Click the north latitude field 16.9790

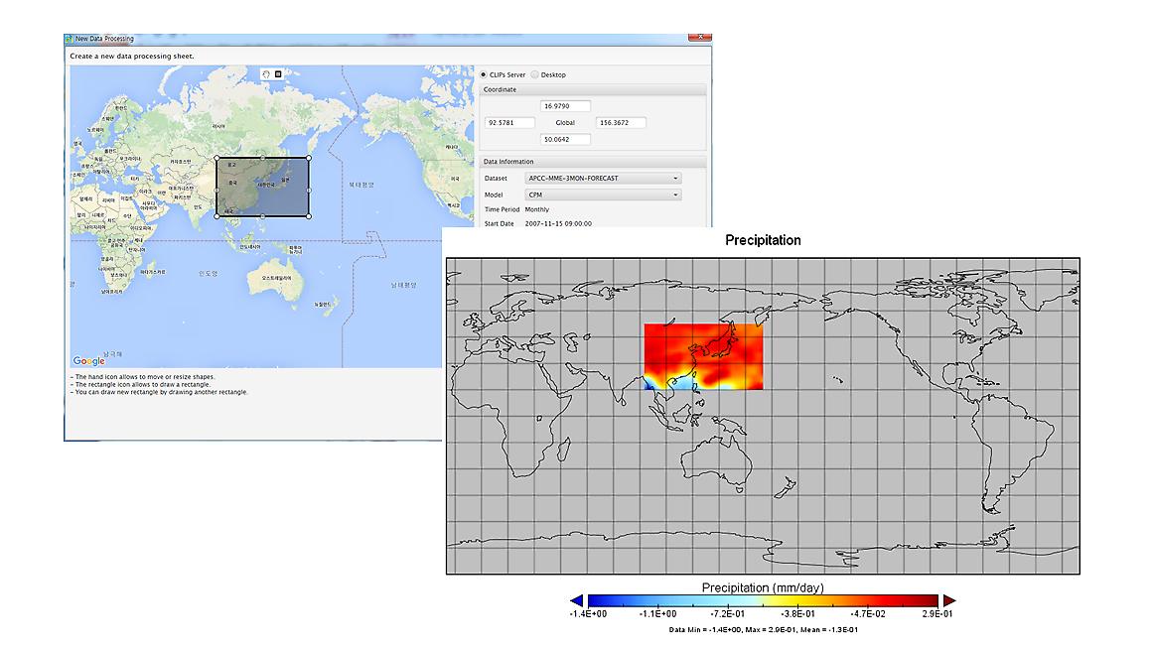point(565,106)
